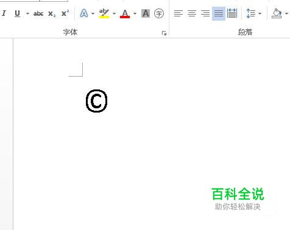The width and height of the screenshot is (290, 230).
Task: Apply red font color
Action: [x=125, y=13]
